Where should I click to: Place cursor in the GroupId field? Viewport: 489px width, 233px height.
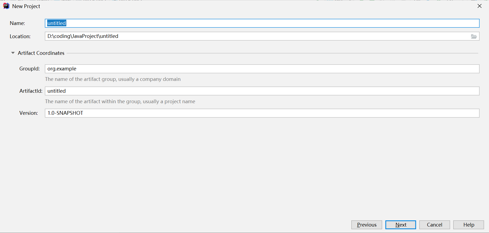pos(261,69)
